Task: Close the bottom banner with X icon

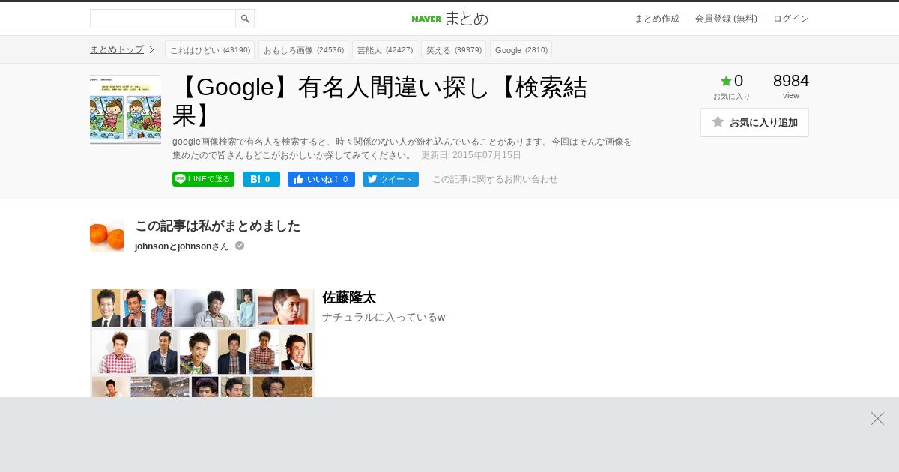Action: (x=877, y=418)
